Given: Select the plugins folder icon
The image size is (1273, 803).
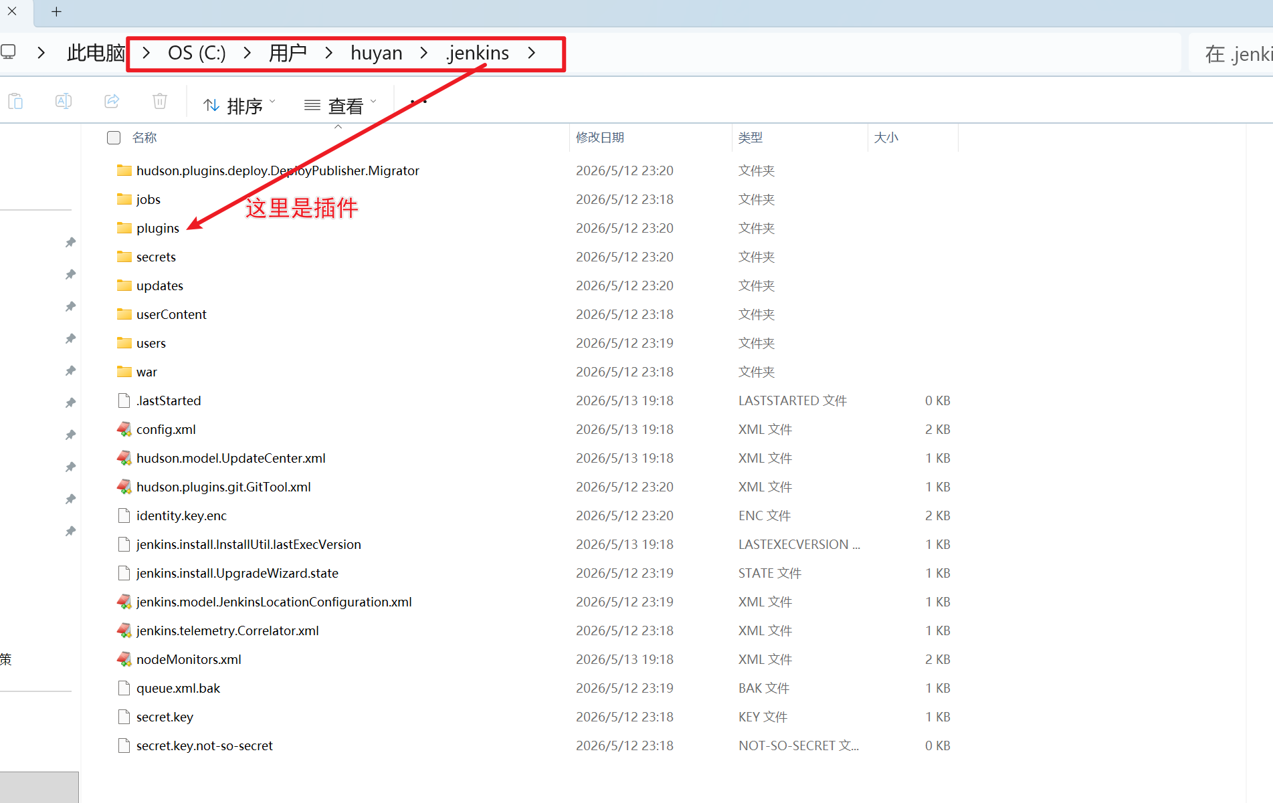Looking at the screenshot, I should click(x=124, y=228).
